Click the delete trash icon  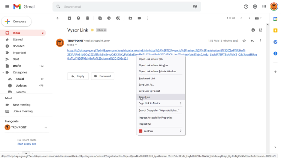(x=87, y=18)
